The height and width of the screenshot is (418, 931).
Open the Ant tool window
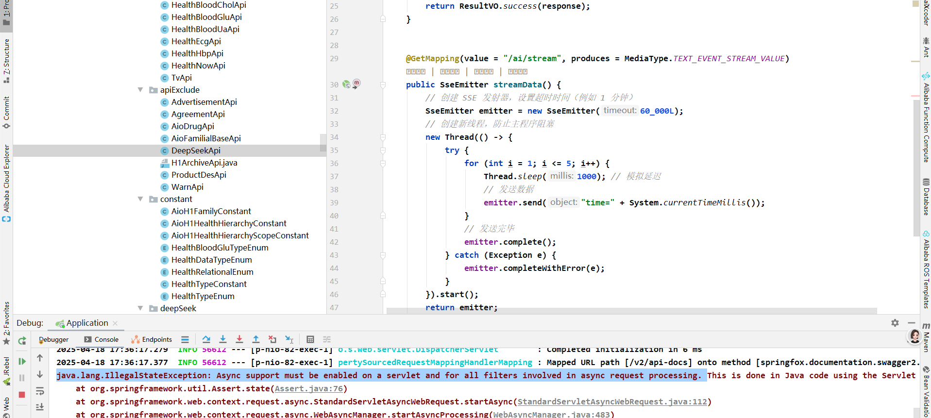click(926, 47)
